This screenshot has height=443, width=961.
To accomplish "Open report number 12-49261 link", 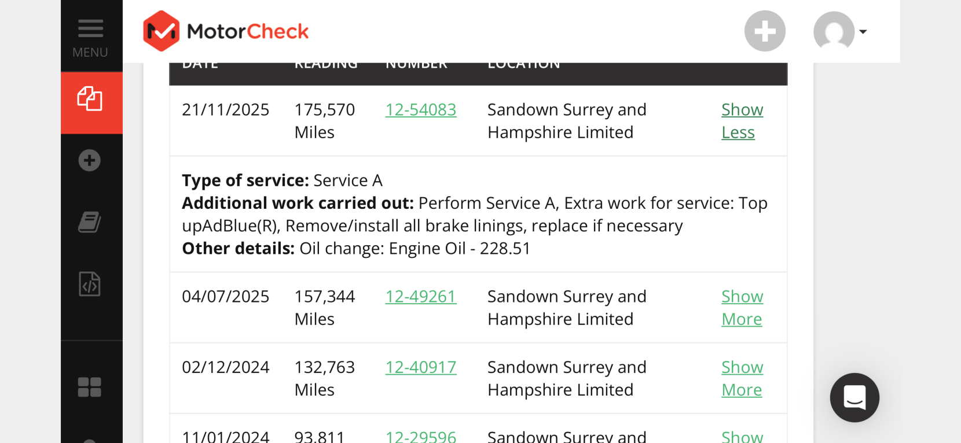I will tap(421, 296).
